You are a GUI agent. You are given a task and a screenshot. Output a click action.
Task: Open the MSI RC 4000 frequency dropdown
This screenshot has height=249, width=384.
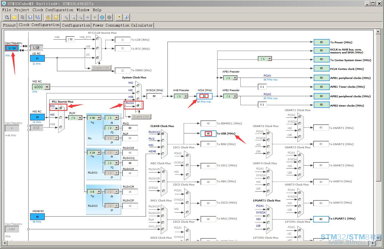pyautogui.click(x=47, y=87)
